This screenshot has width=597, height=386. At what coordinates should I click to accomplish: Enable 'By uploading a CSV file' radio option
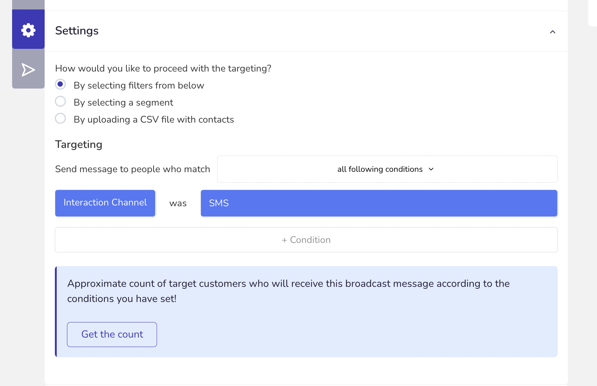coord(61,118)
